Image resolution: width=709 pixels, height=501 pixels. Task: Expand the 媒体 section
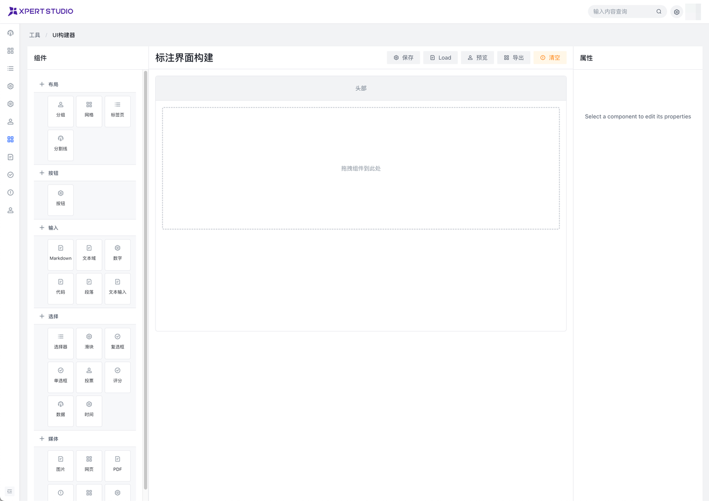click(85, 438)
